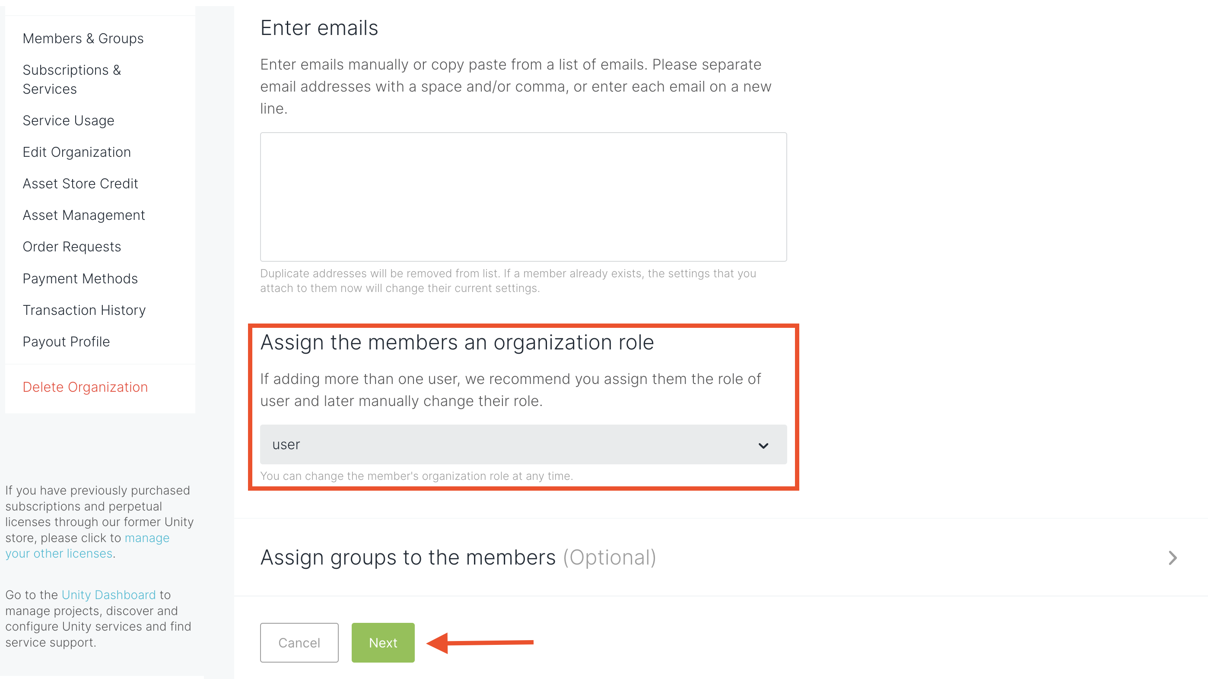The height and width of the screenshot is (679, 1208).
Task: Click Delete Organization
Action: tap(85, 387)
